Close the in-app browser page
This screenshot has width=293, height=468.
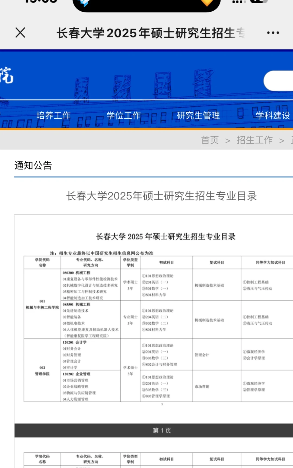(20, 33)
